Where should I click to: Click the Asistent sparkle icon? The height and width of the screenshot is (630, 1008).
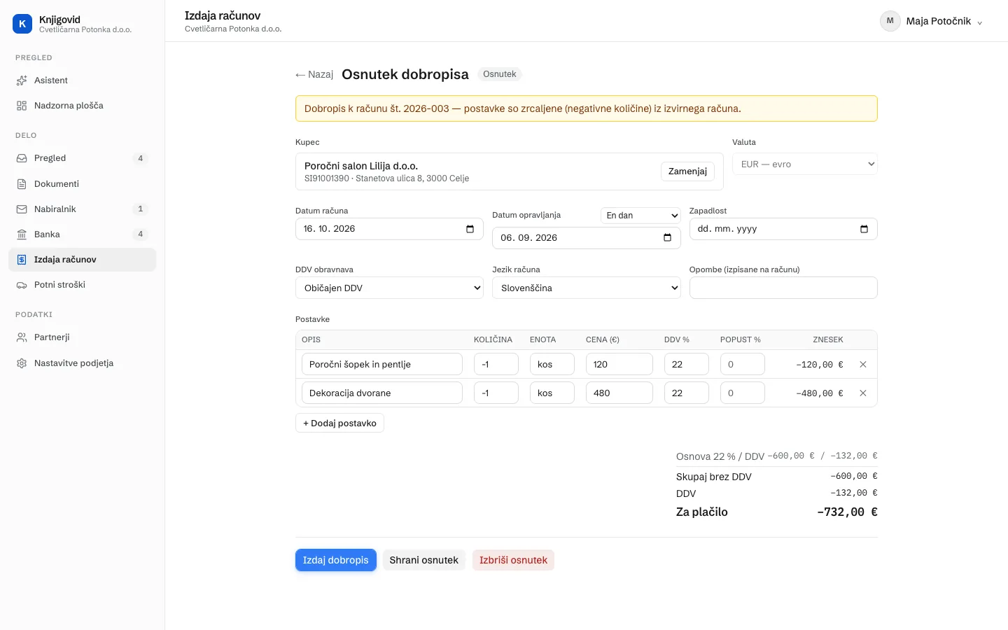pos(22,80)
